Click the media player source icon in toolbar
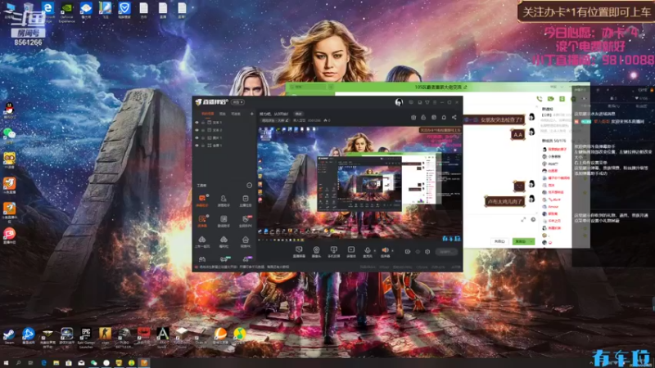Image resolution: width=655 pixels, height=368 pixels. 351,251
